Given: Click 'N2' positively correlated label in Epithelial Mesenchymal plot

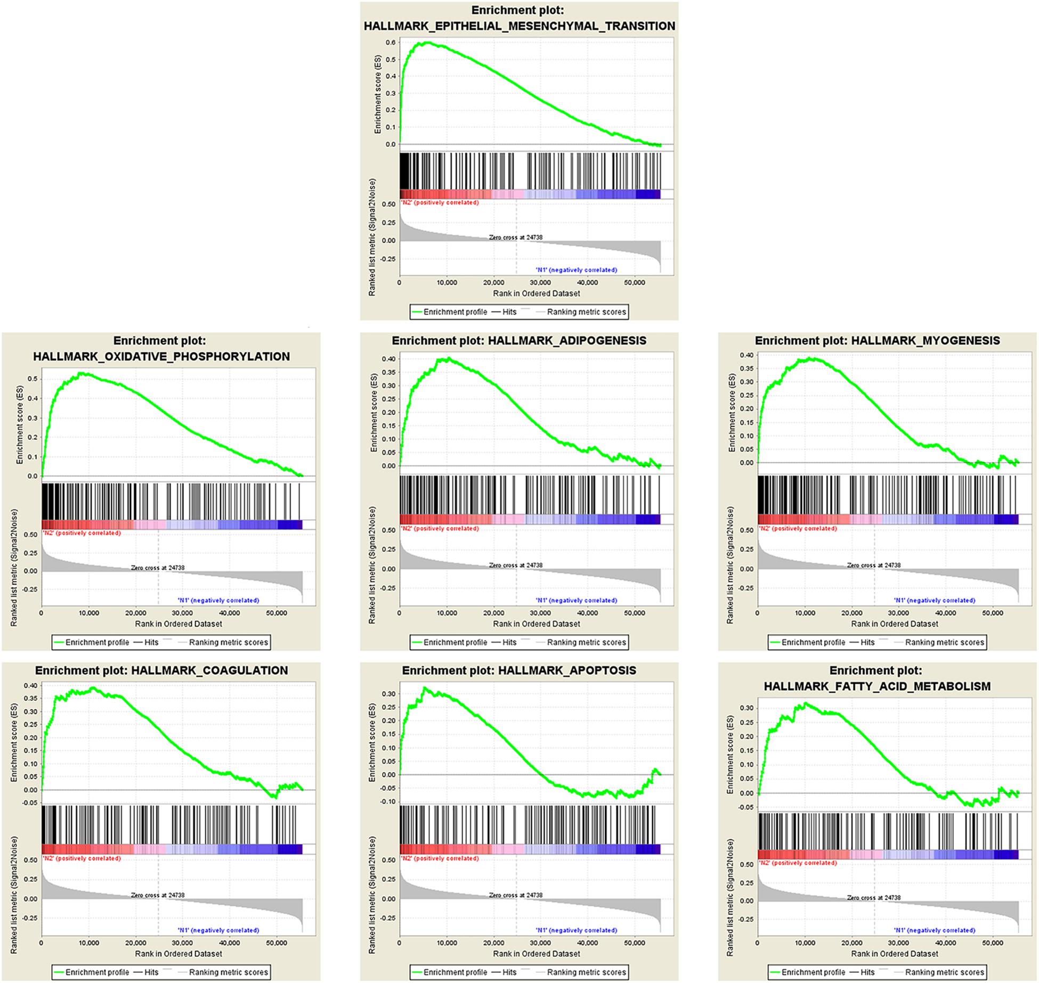Looking at the screenshot, I should pyautogui.click(x=440, y=203).
